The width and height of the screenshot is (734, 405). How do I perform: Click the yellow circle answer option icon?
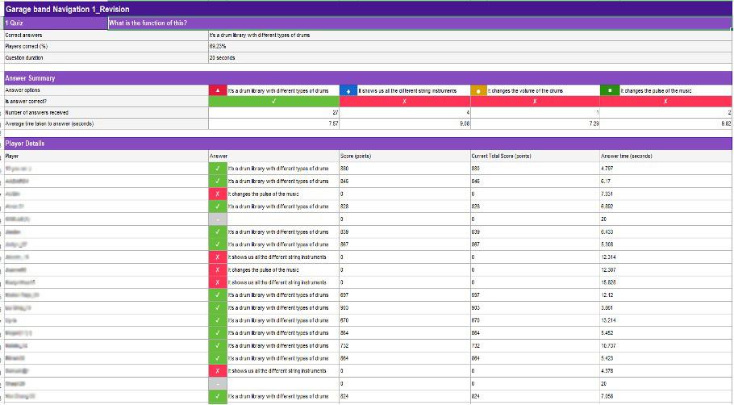478,90
